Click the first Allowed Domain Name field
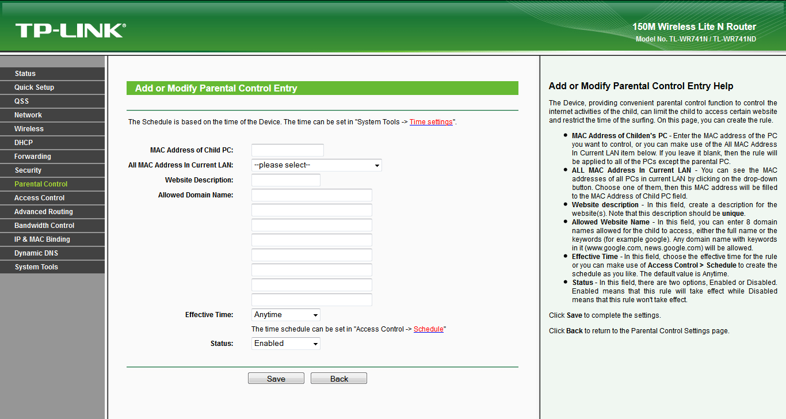Screen dimensions: 786x419 (x=312, y=195)
